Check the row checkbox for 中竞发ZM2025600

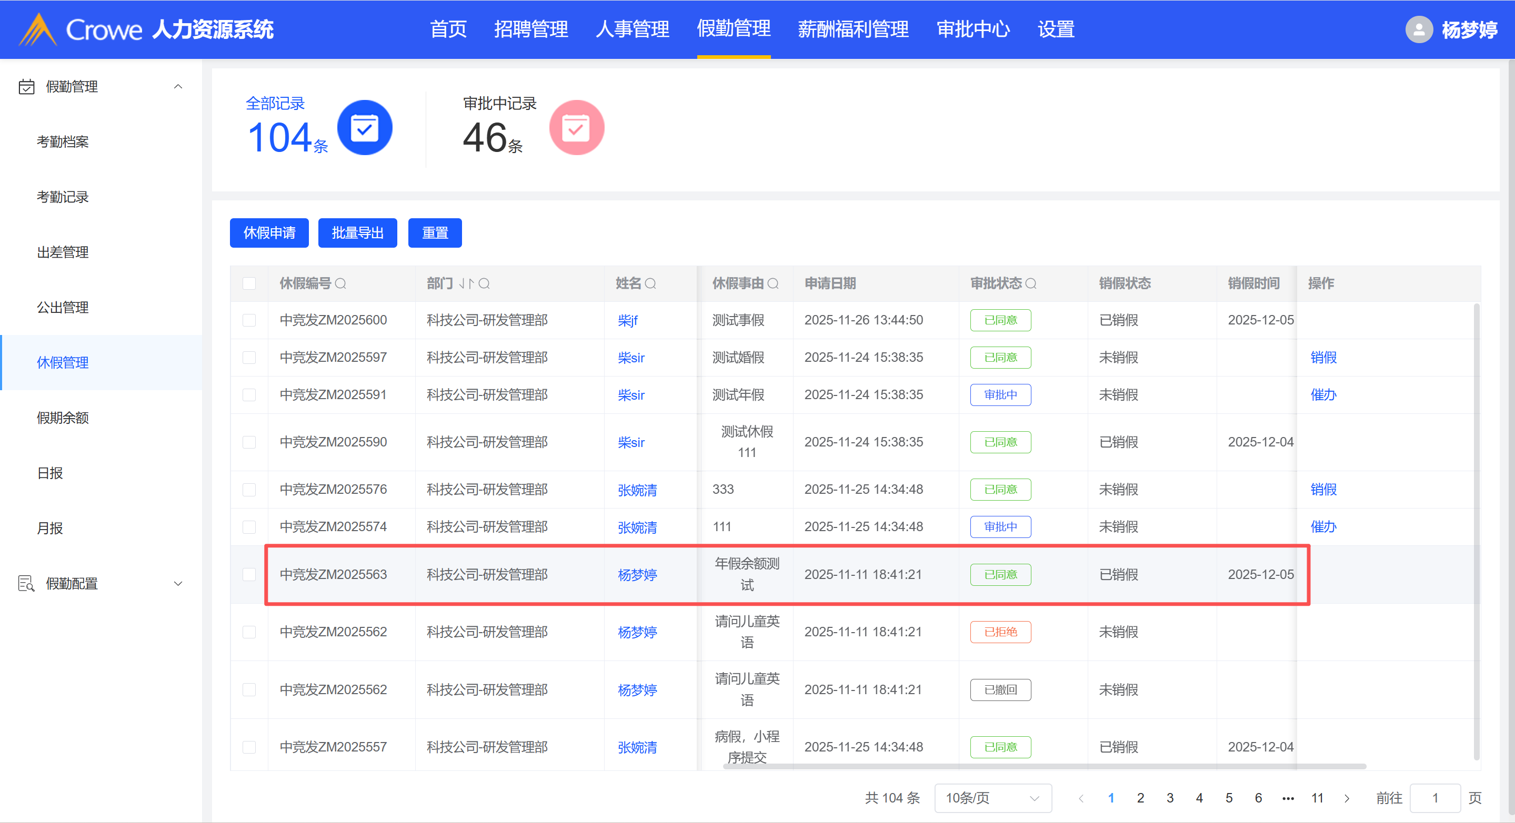[249, 320]
